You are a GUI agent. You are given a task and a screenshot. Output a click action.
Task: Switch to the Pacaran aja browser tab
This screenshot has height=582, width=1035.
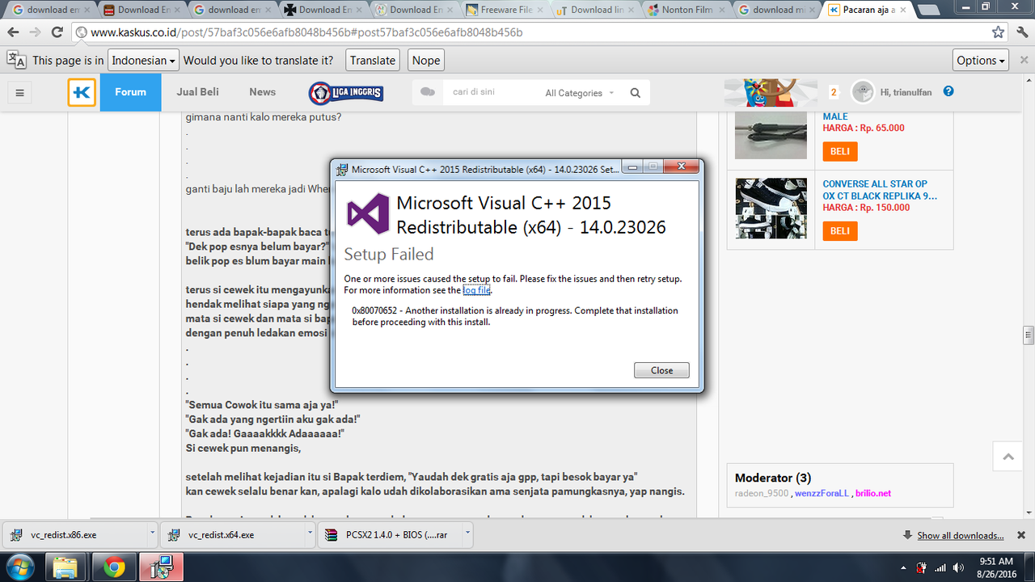pyautogui.click(x=866, y=10)
